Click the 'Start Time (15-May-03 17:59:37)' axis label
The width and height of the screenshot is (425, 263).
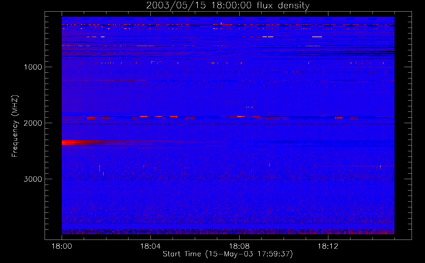[228, 254]
